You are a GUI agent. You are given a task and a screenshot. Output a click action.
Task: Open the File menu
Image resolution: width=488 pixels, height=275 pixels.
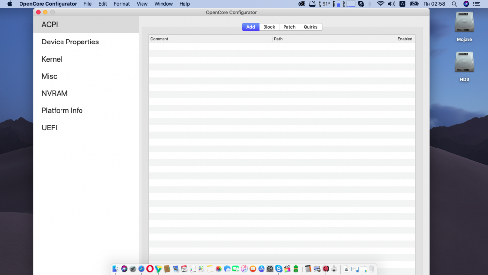[87, 4]
